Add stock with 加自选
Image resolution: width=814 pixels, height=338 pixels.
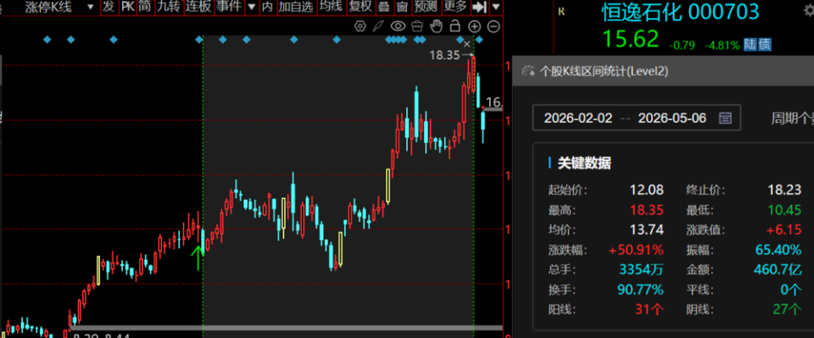[296, 8]
